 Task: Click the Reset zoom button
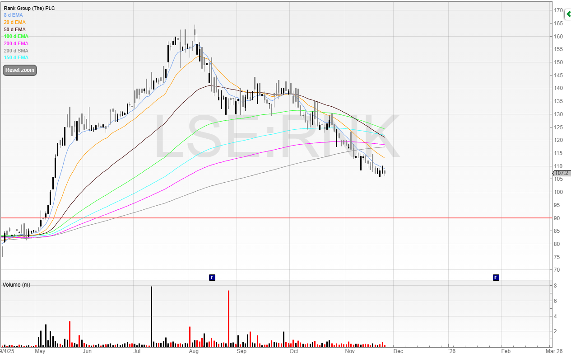coord(19,70)
